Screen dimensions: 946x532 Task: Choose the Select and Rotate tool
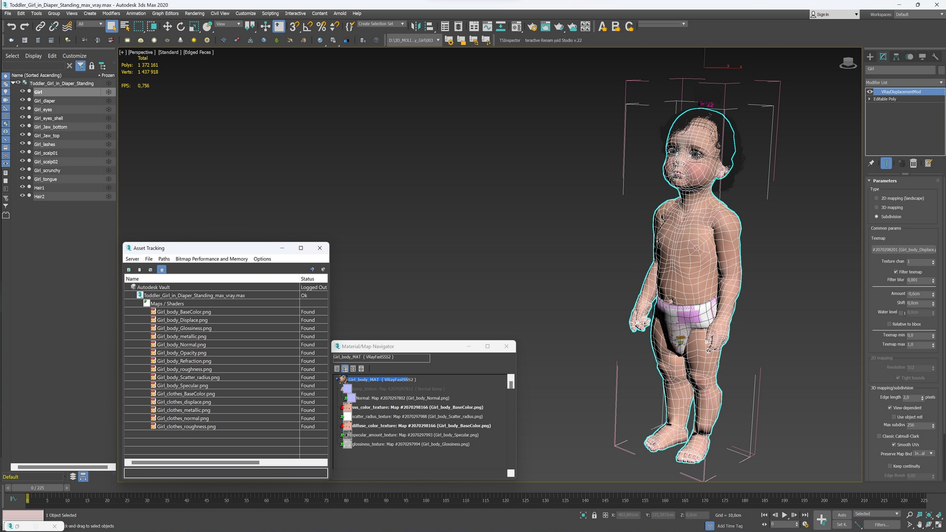(x=181, y=26)
